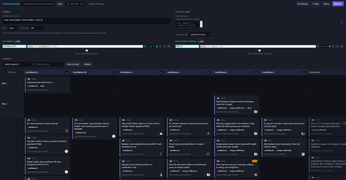Click avatar on 'surface session.command resolved payload' card

tap(67, 152)
